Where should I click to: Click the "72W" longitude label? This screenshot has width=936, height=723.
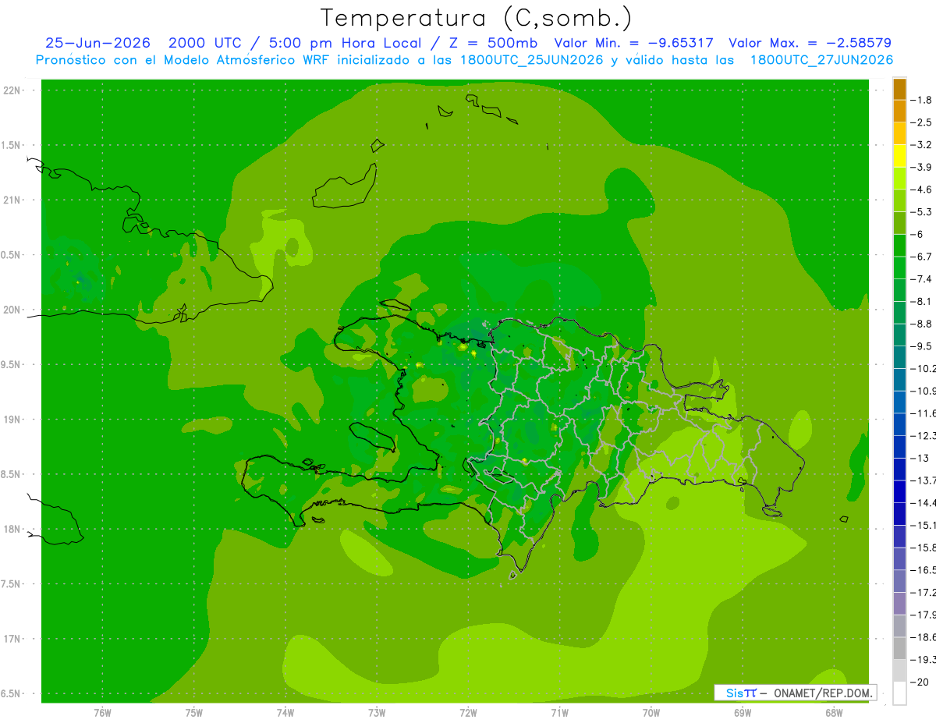click(468, 713)
